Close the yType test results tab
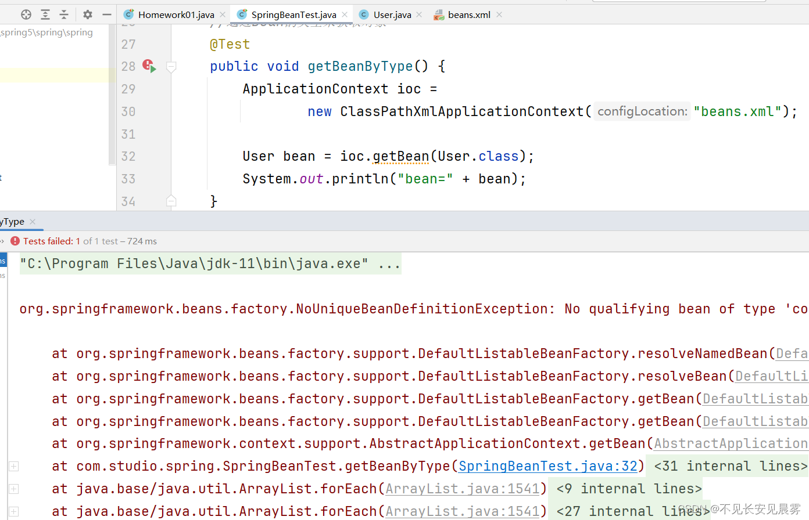The width and height of the screenshot is (809, 520). click(x=33, y=221)
